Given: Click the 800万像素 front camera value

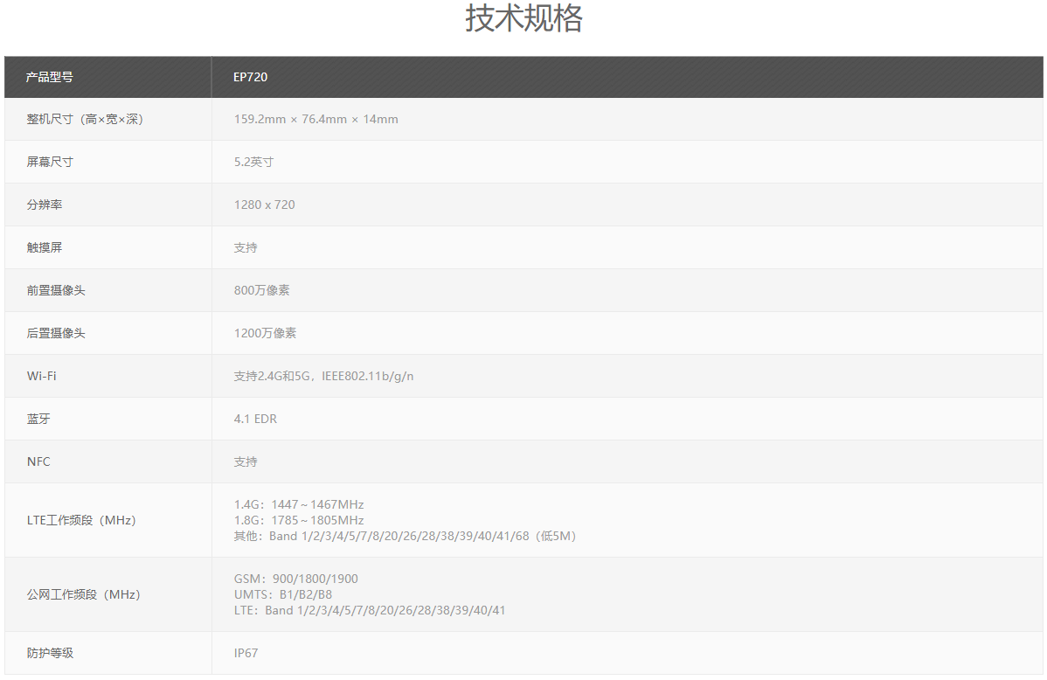Looking at the screenshot, I should click(261, 290).
